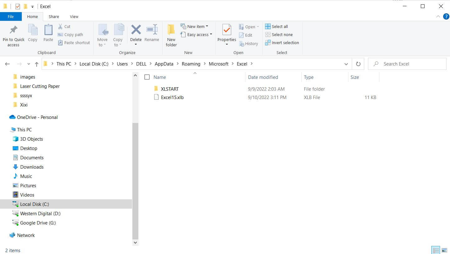Screen dimensions: 450x254
Task: Switch to the Home ribbon tab
Action: (x=32, y=16)
